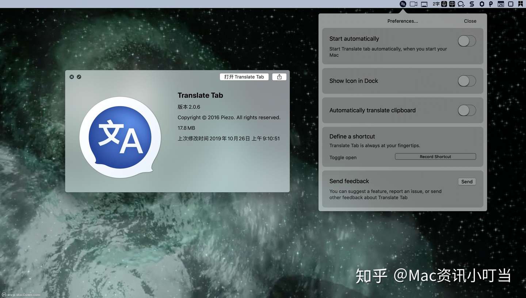Click the "Automatically translate clipboard" label
Screen dimensions: 526x298
click(373, 110)
